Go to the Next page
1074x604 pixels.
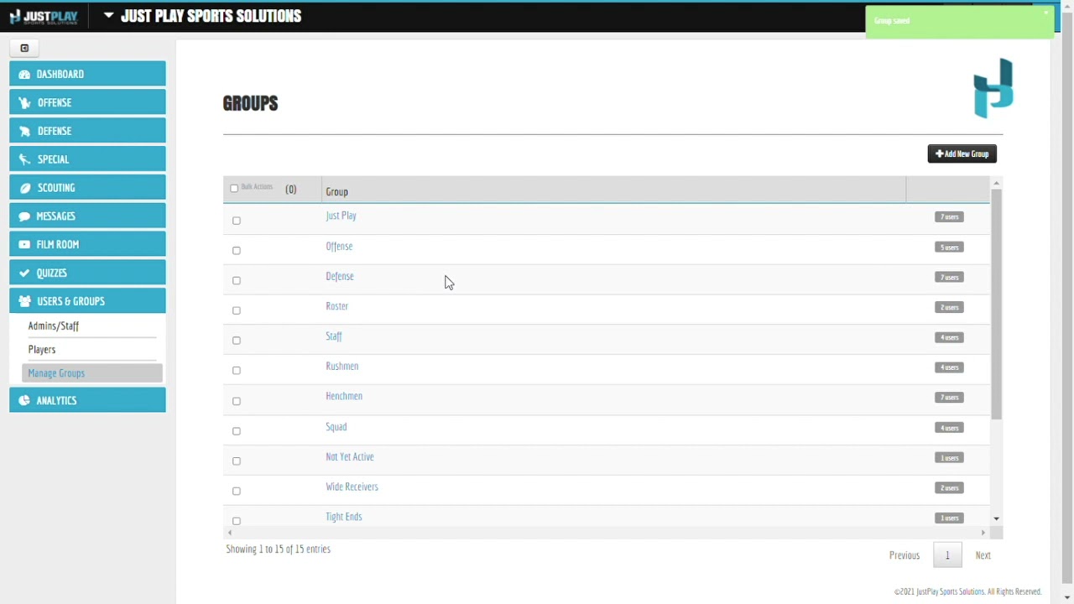click(983, 555)
